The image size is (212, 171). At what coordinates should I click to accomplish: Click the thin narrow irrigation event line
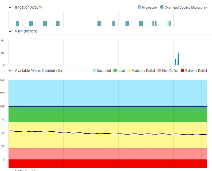tap(40, 24)
